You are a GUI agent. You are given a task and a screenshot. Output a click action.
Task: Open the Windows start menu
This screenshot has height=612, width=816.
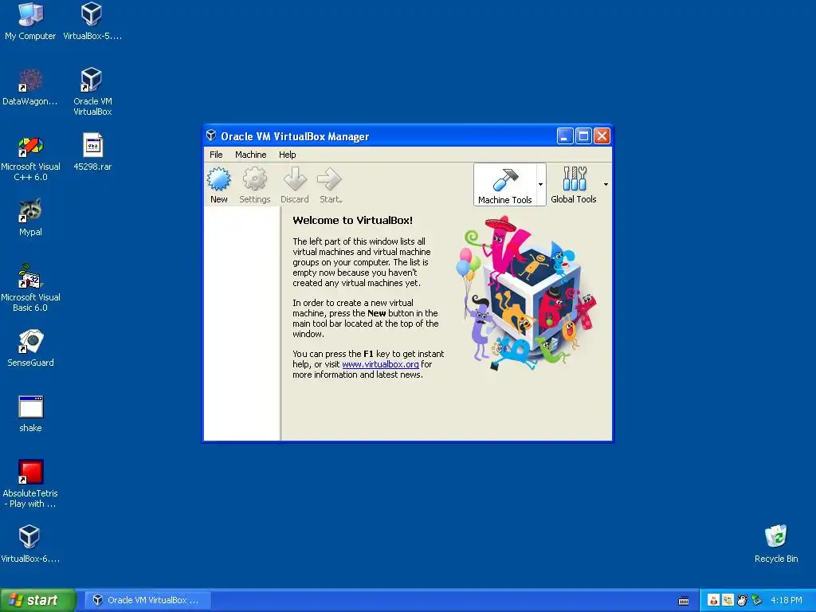[38, 600]
